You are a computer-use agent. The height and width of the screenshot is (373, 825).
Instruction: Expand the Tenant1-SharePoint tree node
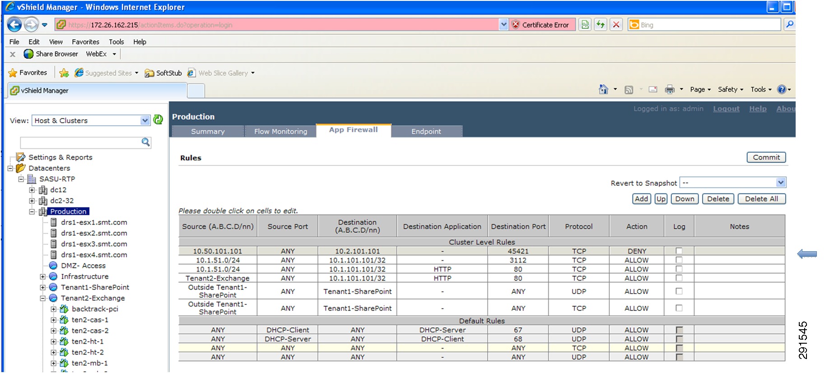(x=42, y=287)
